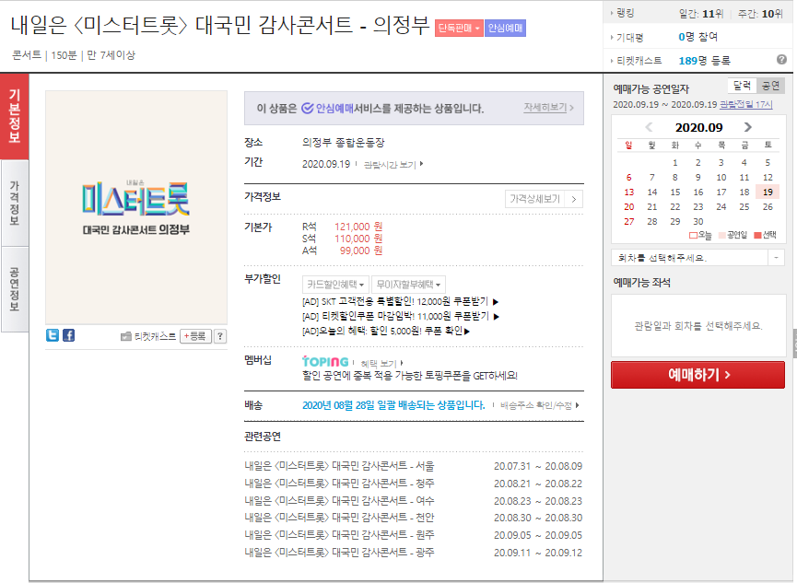The image size is (797, 583).
Task: Click 자세히보기 link in 안심예매 banner
Action: (x=548, y=108)
